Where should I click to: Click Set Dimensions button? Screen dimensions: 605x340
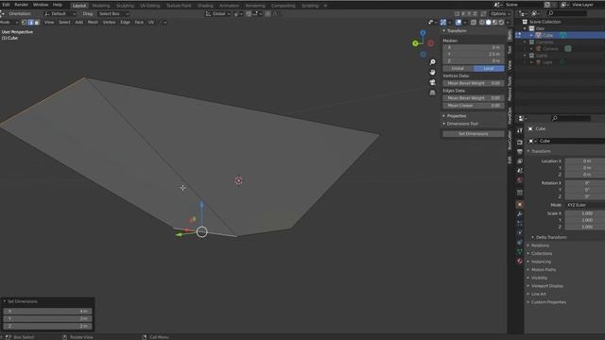[x=474, y=134]
